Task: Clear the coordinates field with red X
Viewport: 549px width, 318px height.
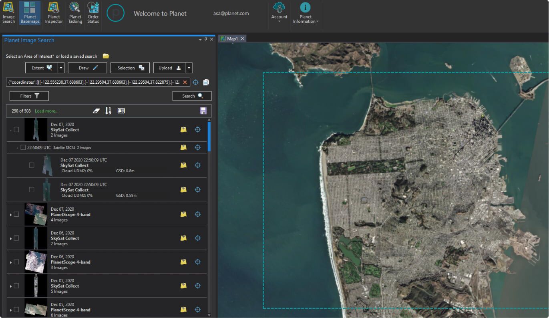Action: coord(185,82)
